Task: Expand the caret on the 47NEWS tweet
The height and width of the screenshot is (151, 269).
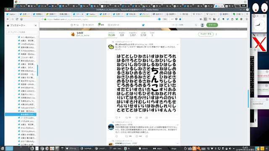Action: click(177, 143)
